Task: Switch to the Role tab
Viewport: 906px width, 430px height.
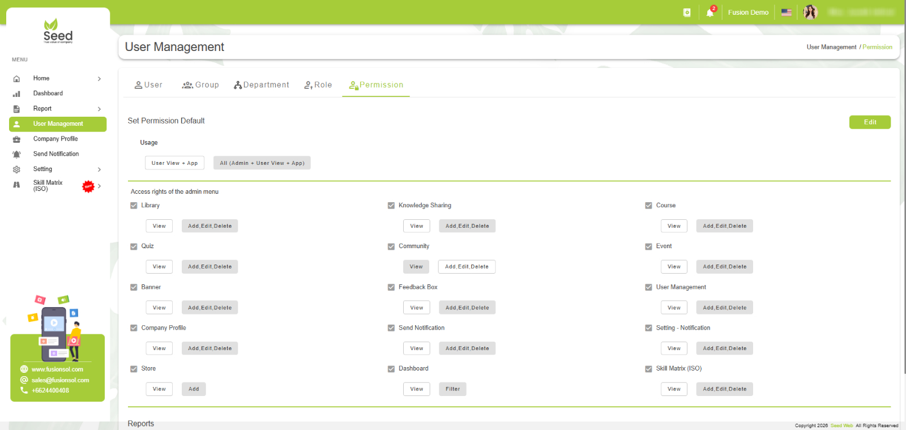Action: tap(318, 85)
